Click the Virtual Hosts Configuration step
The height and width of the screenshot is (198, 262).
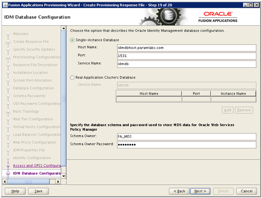[37, 127]
